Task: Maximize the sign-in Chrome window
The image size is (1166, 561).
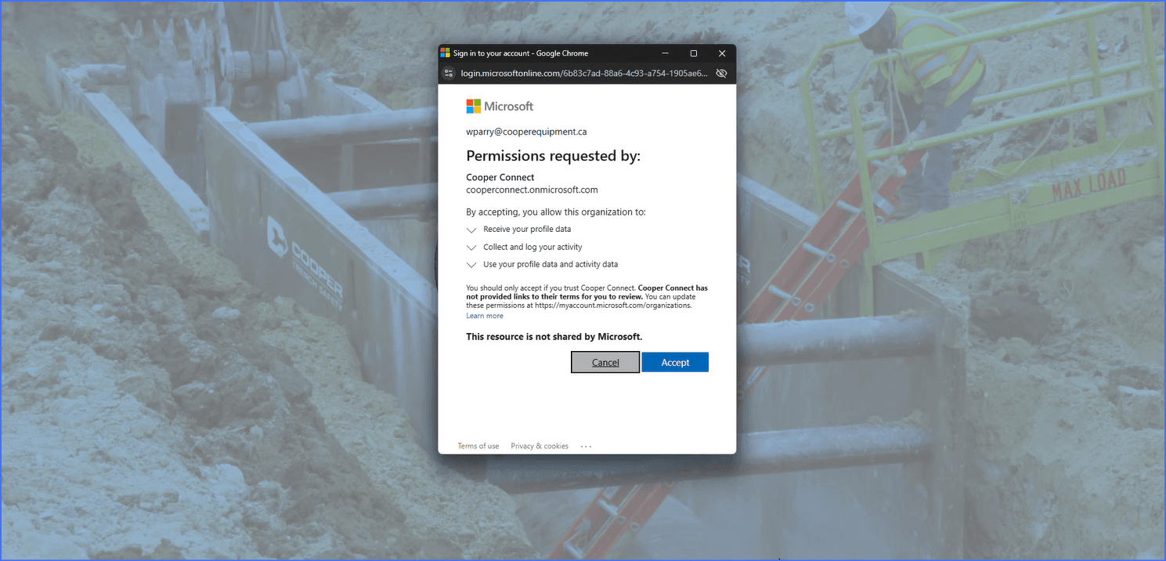Action: 693,53
